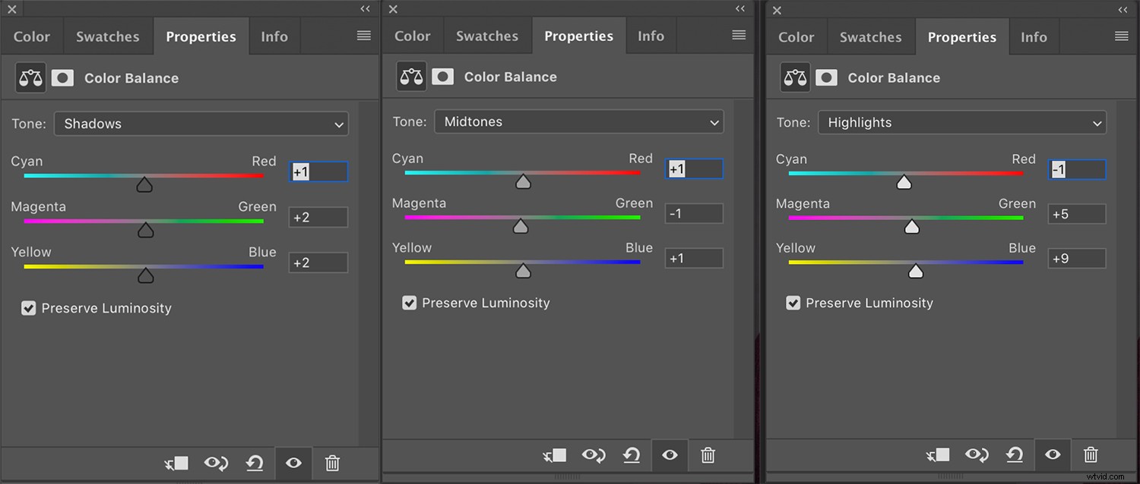Switch to the Color tab in the left panel
This screenshot has height=484, width=1140.
[x=32, y=36]
